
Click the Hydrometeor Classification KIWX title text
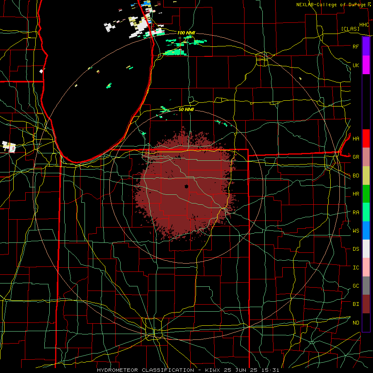(188, 370)
